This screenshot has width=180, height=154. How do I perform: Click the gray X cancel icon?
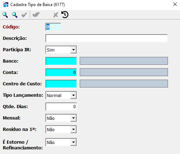click(56, 15)
